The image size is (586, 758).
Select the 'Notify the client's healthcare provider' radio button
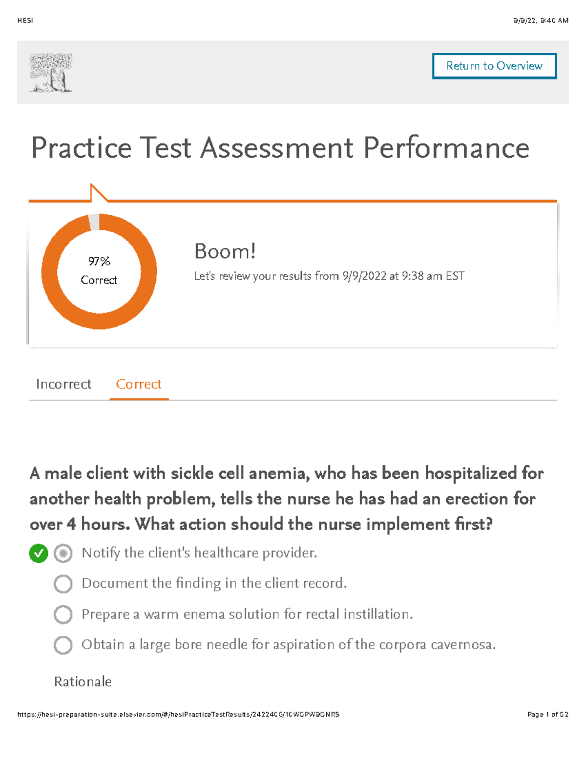tap(63, 554)
